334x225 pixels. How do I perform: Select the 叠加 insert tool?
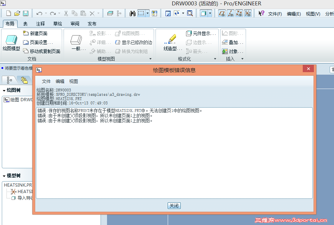click(234, 42)
